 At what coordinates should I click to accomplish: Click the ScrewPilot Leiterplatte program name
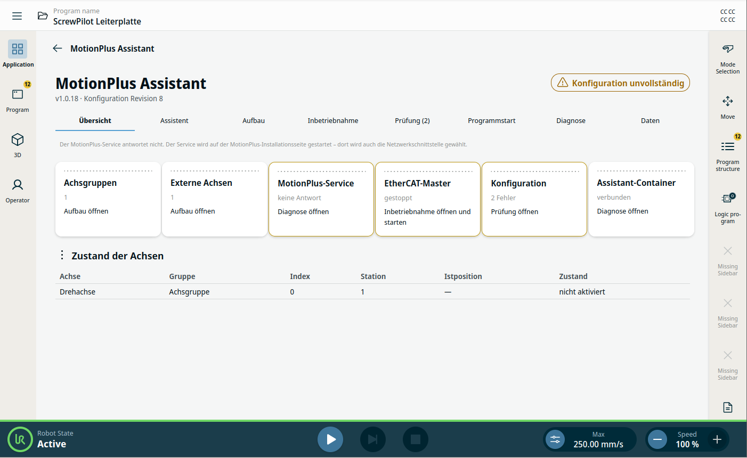coord(97,21)
